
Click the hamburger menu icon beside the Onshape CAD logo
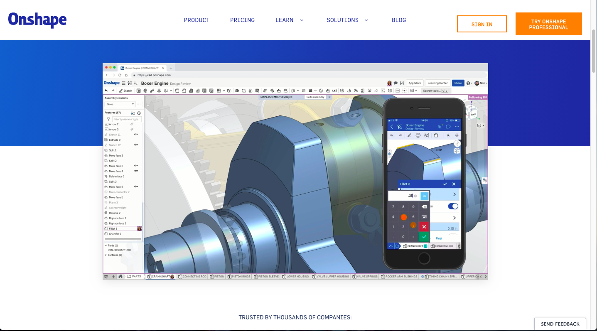(123, 83)
